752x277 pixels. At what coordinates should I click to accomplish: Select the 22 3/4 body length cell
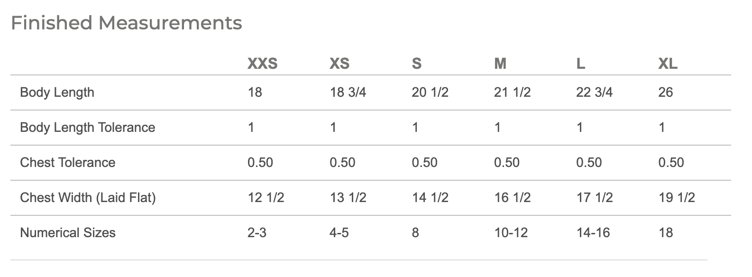coord(594,92)
